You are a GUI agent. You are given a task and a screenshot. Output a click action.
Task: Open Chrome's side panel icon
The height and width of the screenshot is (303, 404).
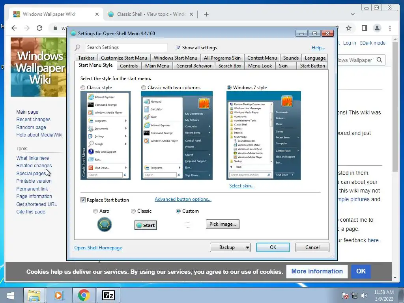(x=364, y=28)
